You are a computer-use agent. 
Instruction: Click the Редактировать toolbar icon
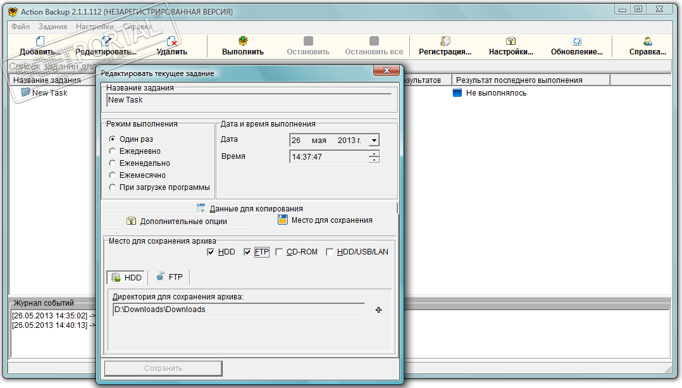[x=106, y=41]
